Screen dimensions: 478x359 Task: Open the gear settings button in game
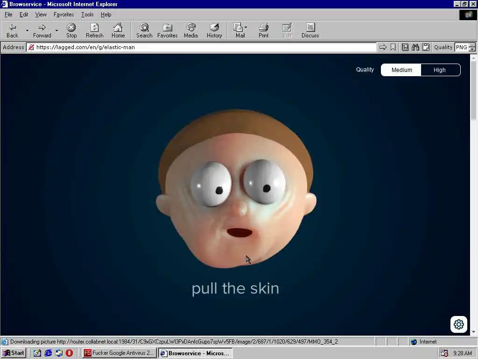tap(459, 324)
